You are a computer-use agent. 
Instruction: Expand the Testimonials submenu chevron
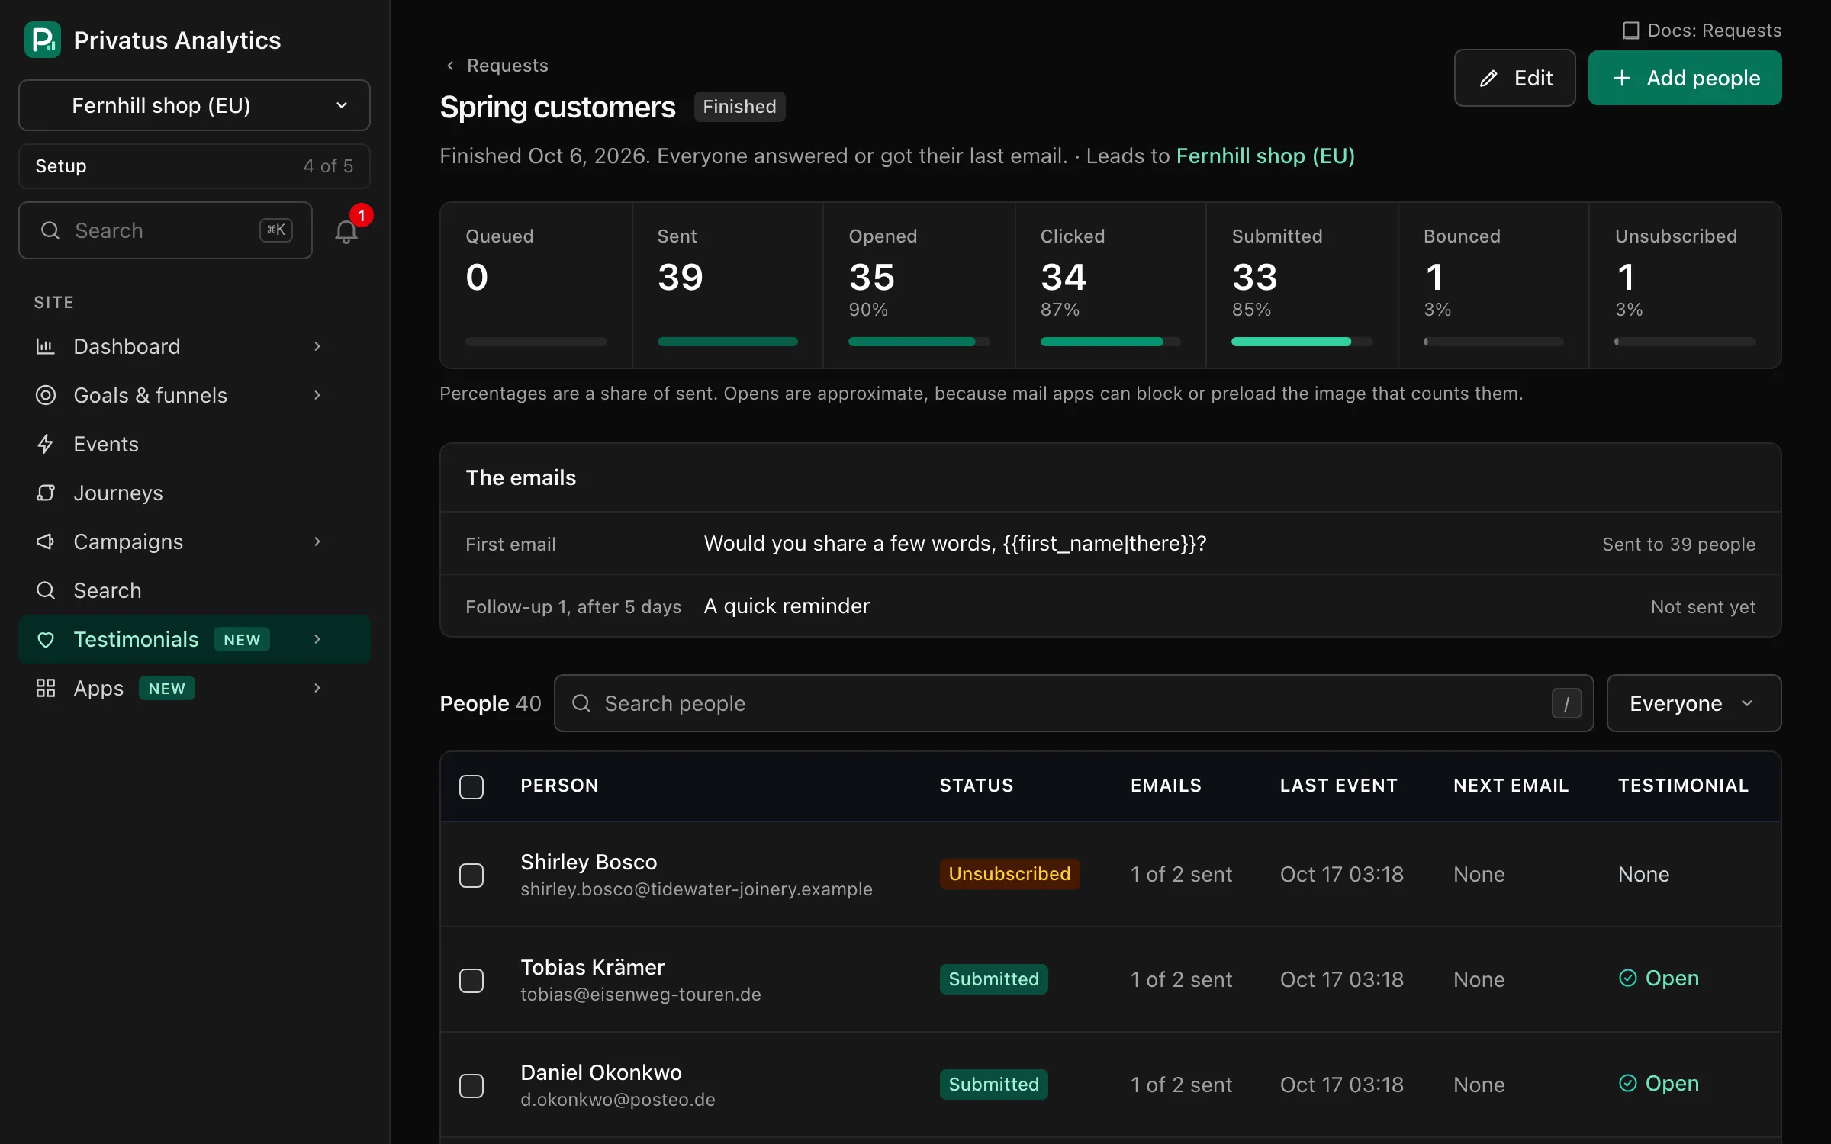(x=317, y=639)
